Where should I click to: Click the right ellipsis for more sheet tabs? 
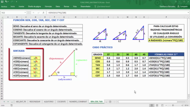click(x=106, y=102)
